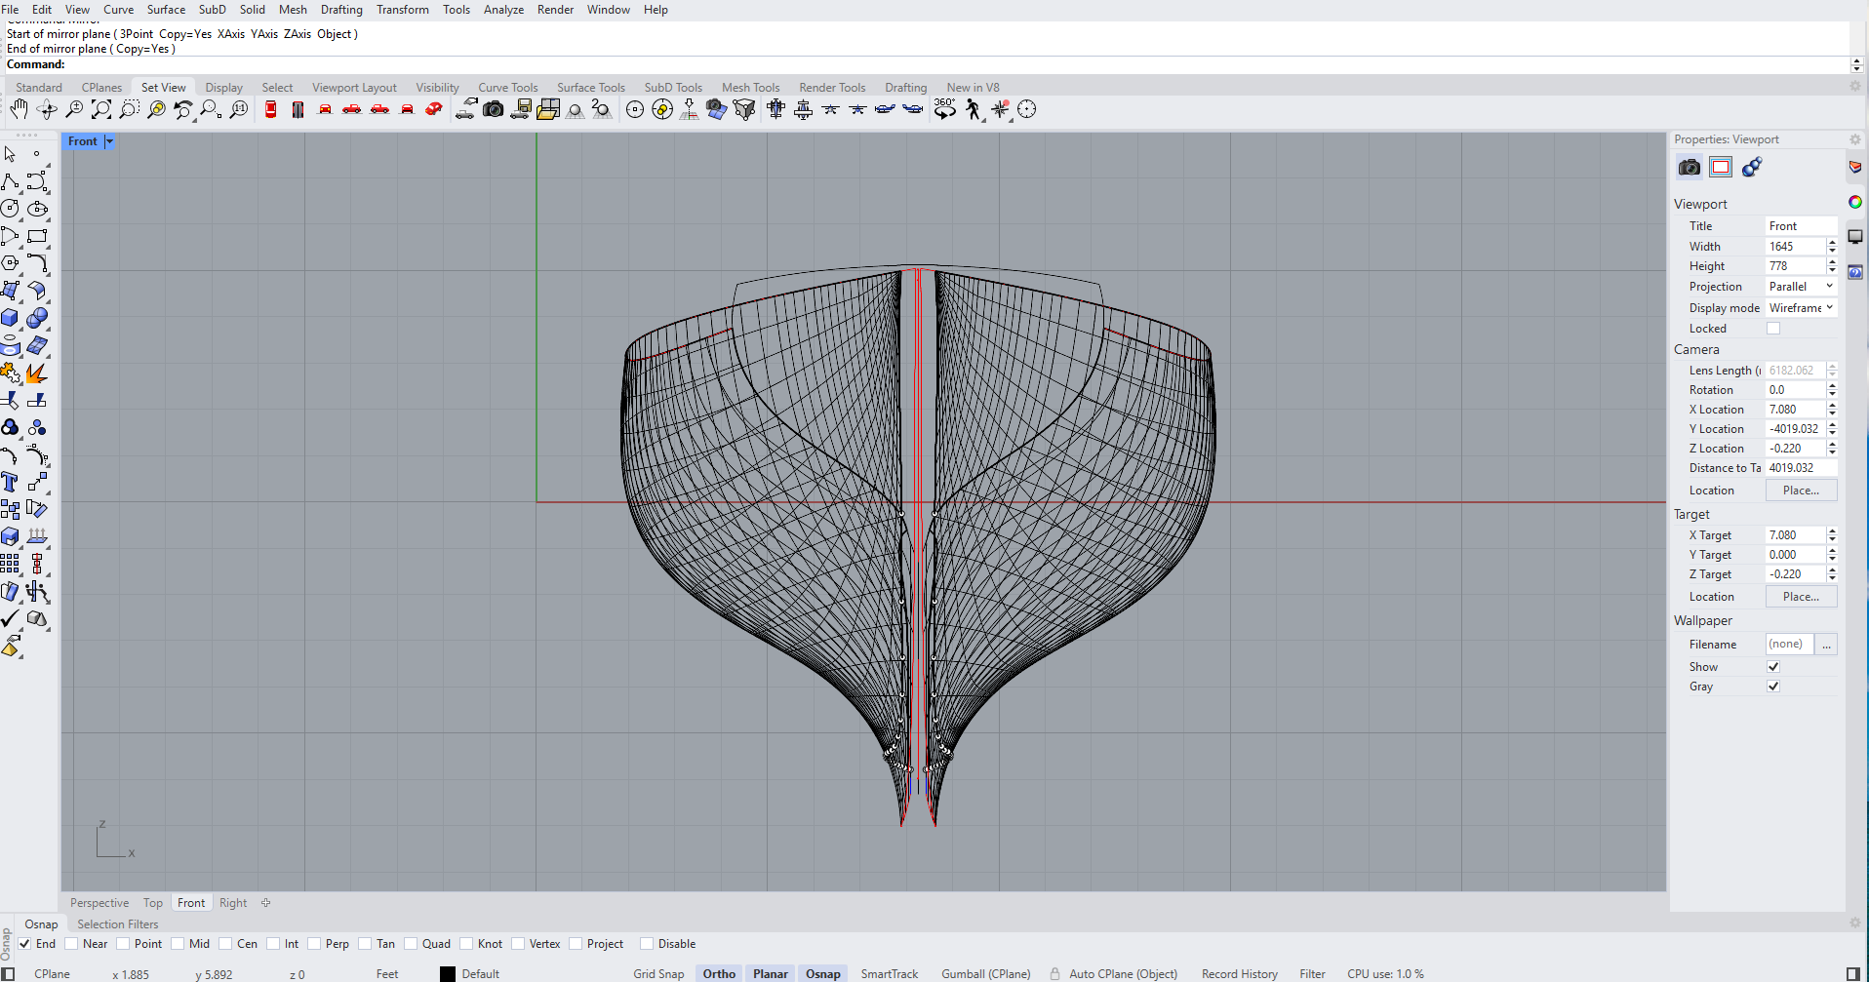Tick the Locked viewport checkbox
The height and width of the screenshot is (982, 1869).
(1773, 329)
